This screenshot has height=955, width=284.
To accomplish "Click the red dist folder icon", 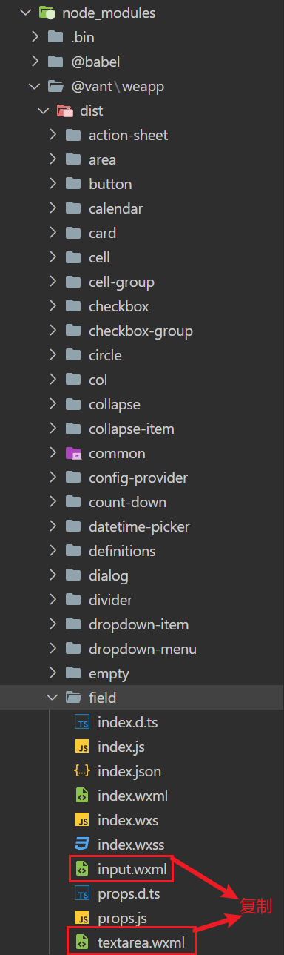I will [64, 110].
